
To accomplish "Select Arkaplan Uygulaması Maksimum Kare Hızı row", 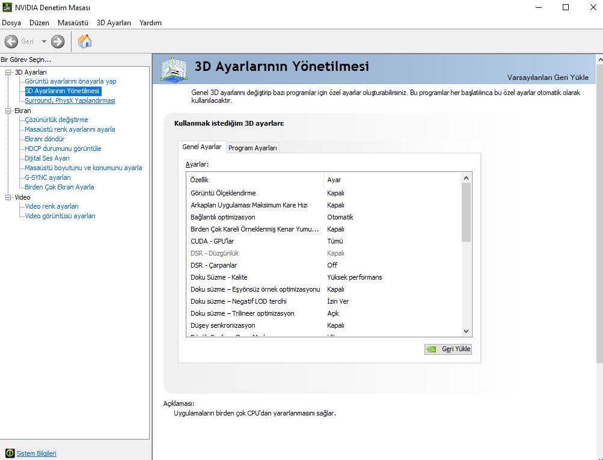I will pos(323,205).
